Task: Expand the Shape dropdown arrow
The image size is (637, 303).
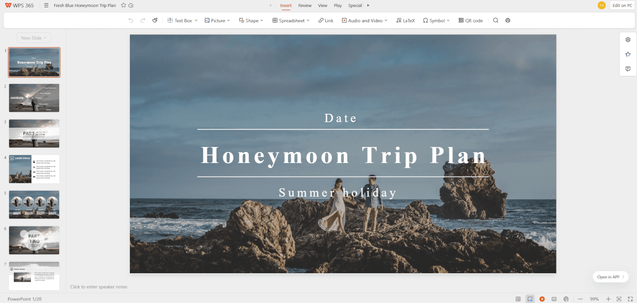Action: (x=262, y=20)
